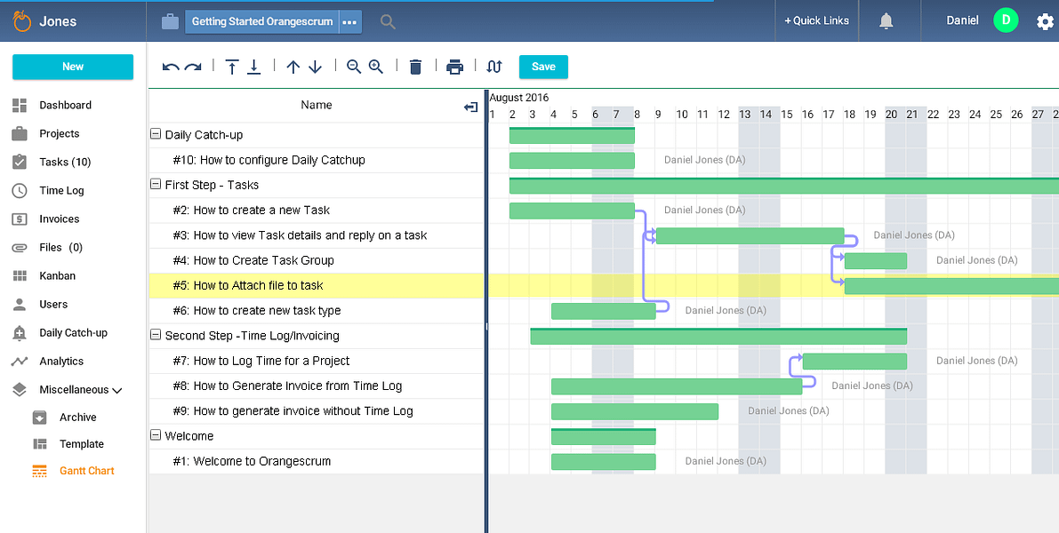Click the green D avatar
This screenshot has width=1059, height=533.
[1006, 20]
